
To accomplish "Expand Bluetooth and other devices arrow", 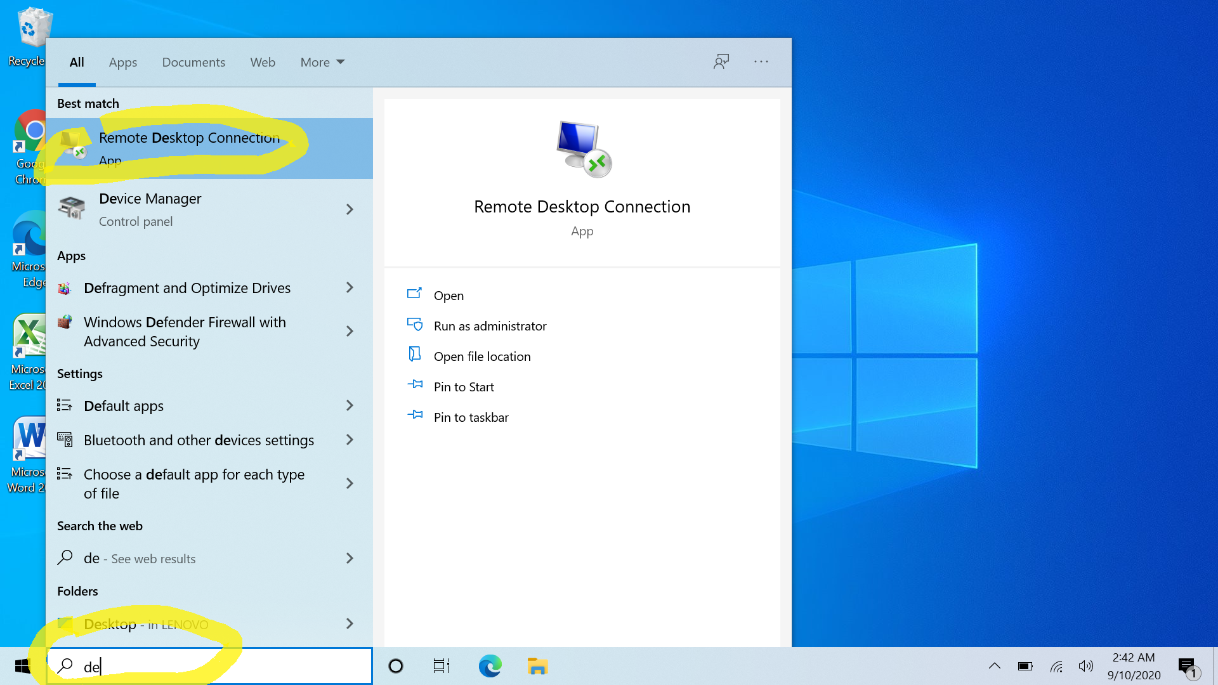I will point(350,440).
